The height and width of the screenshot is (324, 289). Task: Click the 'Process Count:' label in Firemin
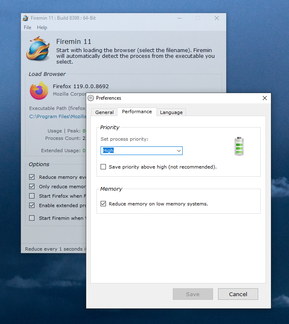click(x=63, y=138)
